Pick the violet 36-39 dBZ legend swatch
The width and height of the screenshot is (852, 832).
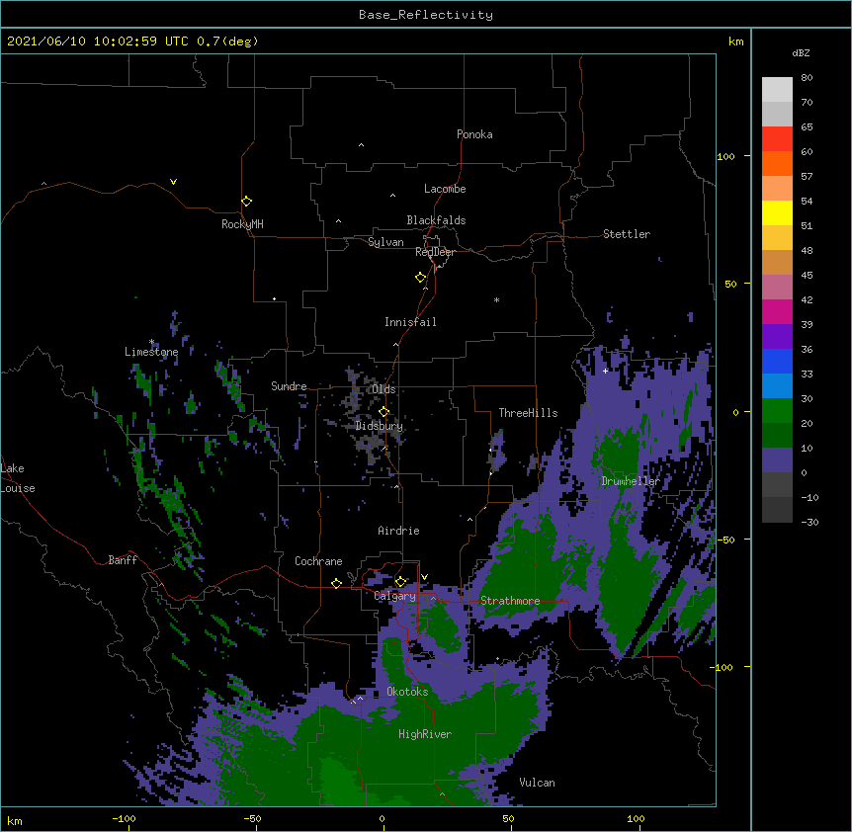(x=777, y=337)
